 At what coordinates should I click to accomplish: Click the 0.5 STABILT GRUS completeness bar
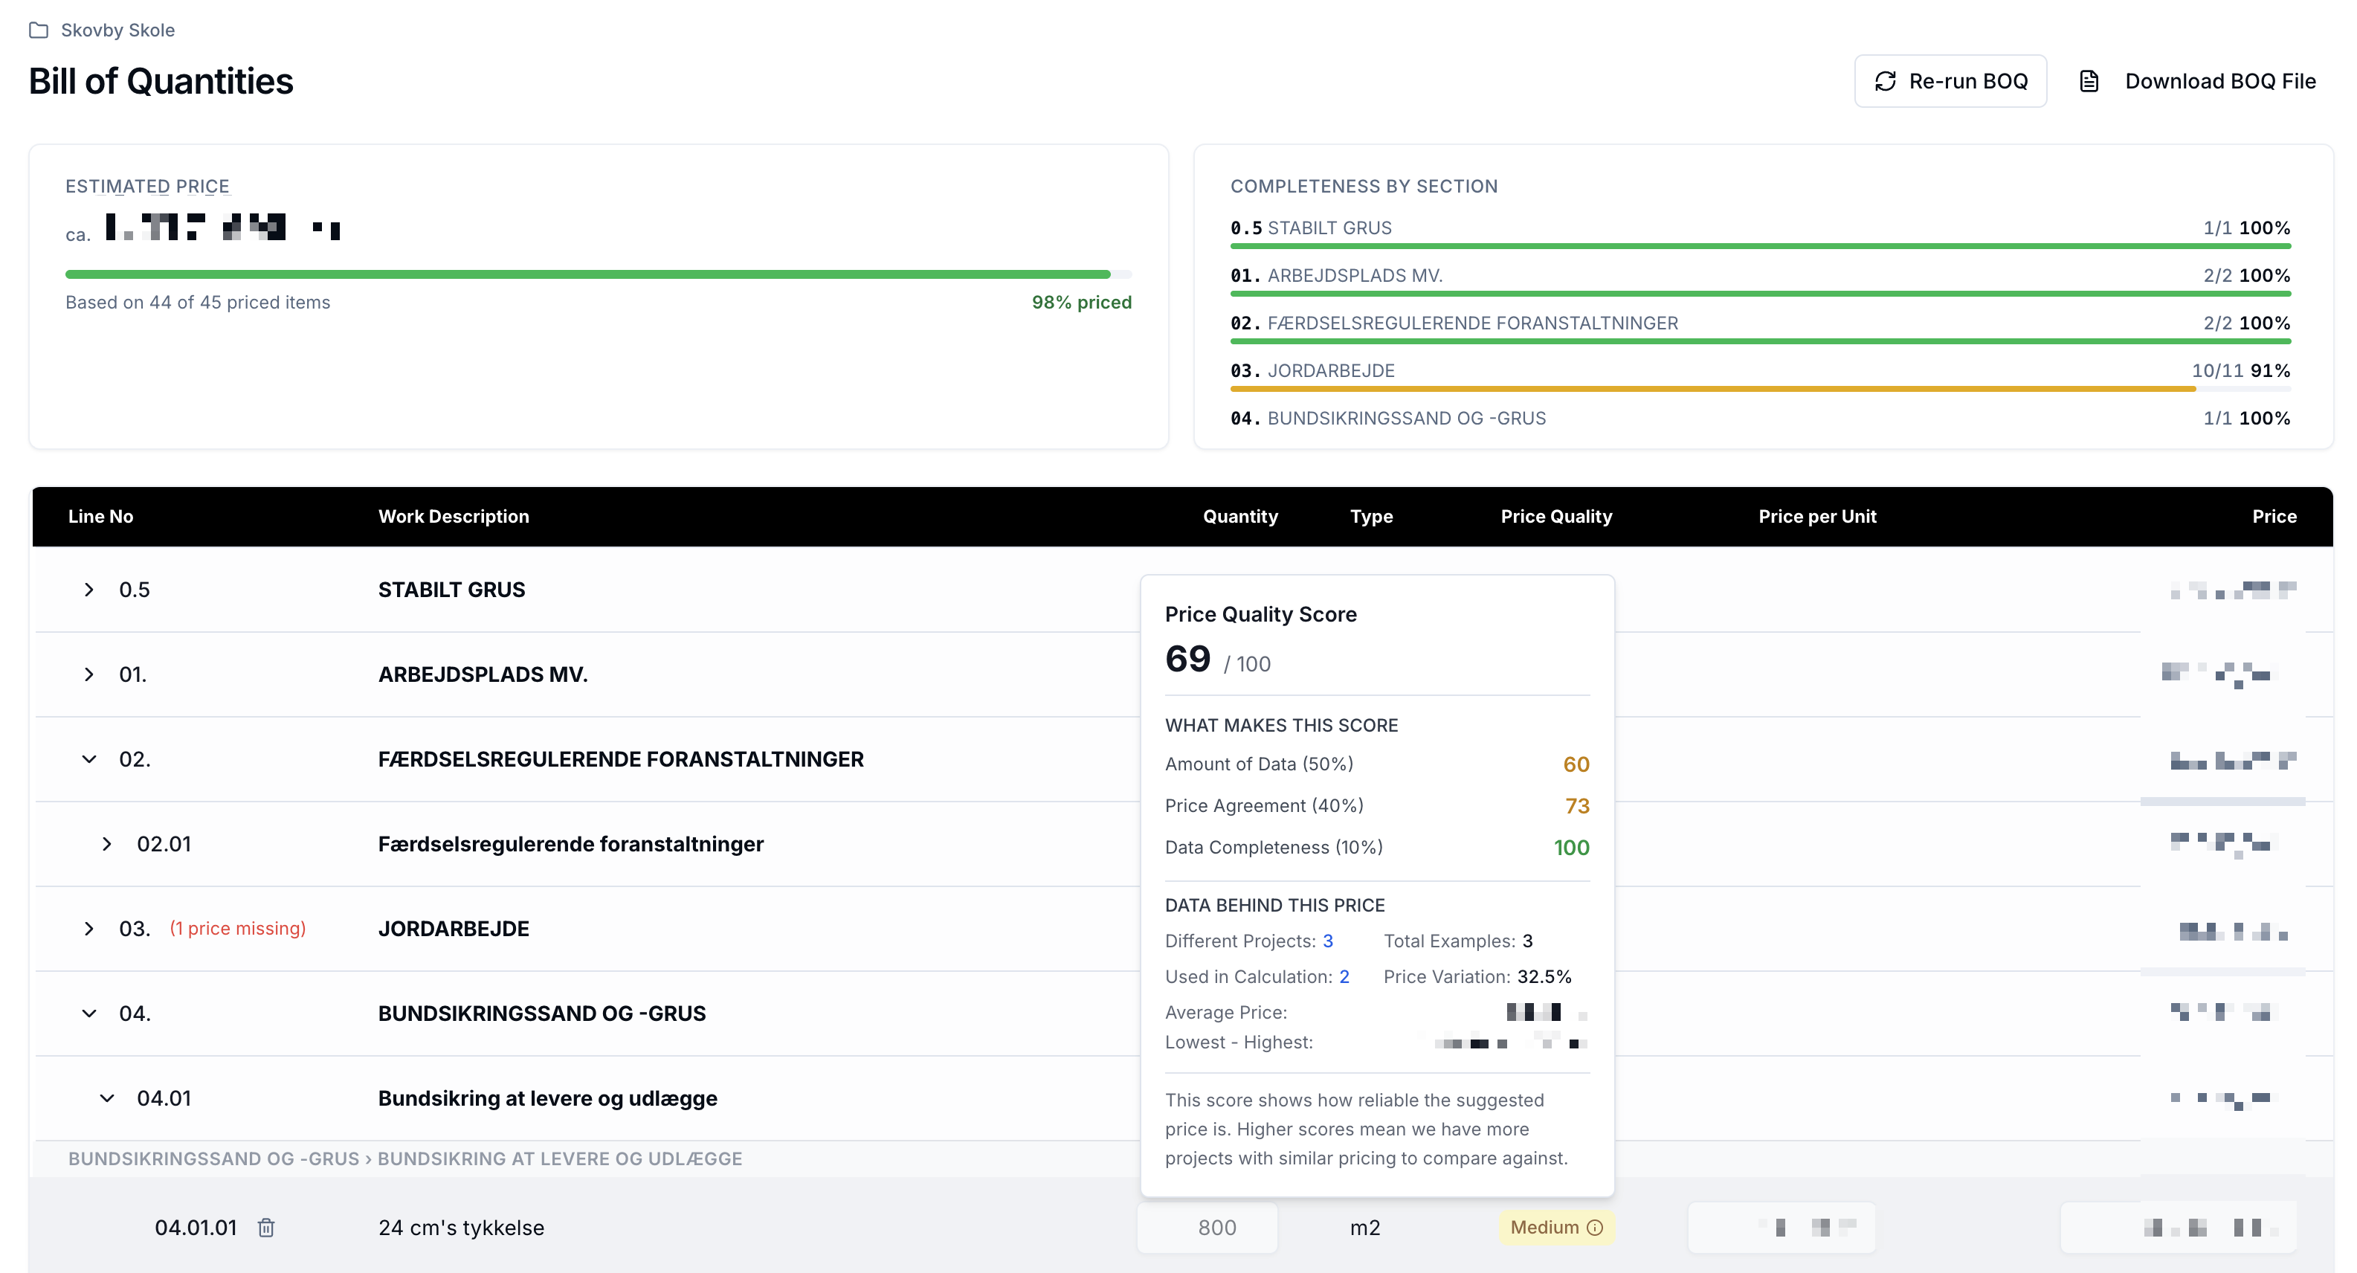pos(1759,246)
